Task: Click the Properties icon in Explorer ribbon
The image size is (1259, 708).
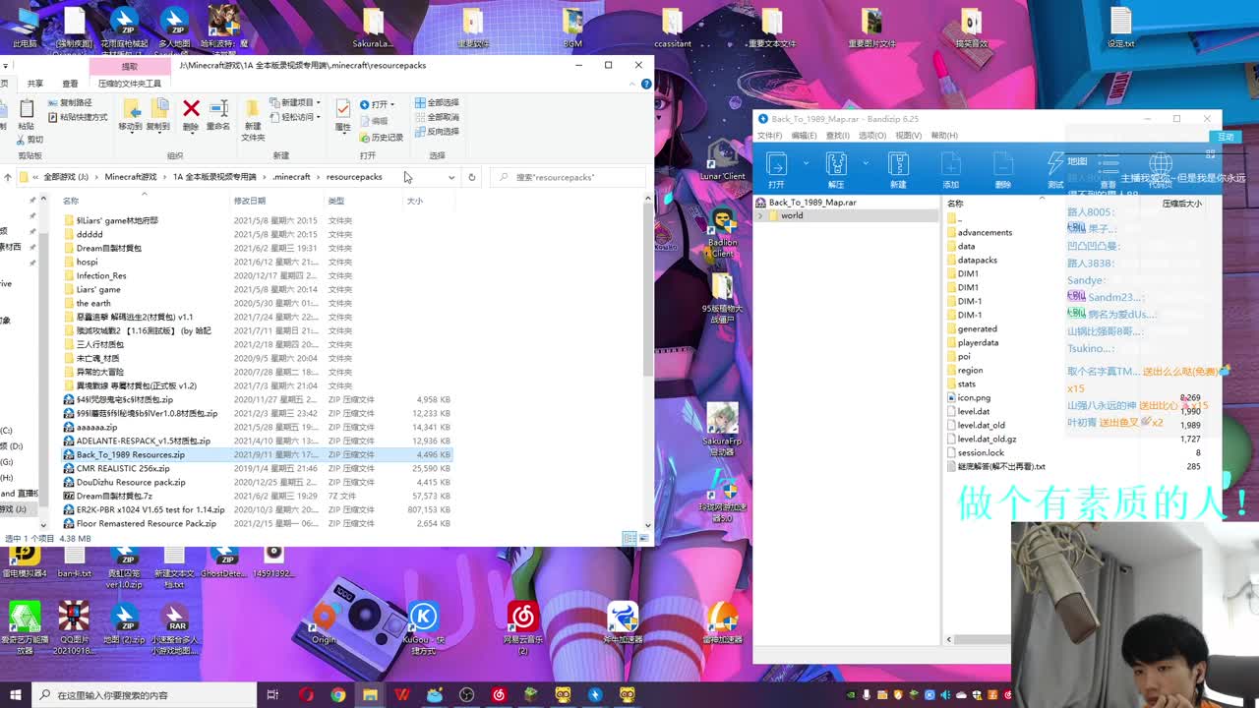Action: 343,108
